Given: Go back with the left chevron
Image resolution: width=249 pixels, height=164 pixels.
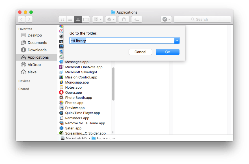Looking at the screenshot, I should tap(21, 19).
